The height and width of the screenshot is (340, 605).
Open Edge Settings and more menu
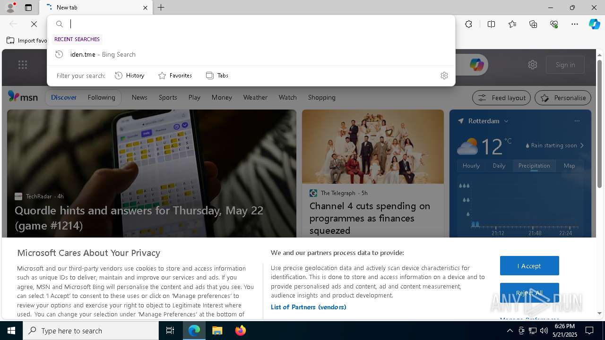pyautogui.click(x=575, y=24)
